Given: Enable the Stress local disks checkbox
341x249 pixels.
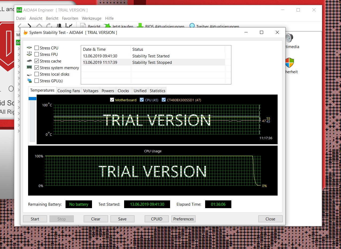Looking at the screenshot, I should [x=37, y=74].
